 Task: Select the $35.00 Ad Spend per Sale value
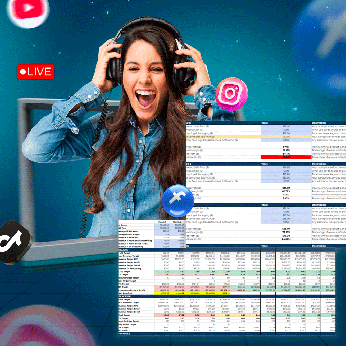click(286, 219)
